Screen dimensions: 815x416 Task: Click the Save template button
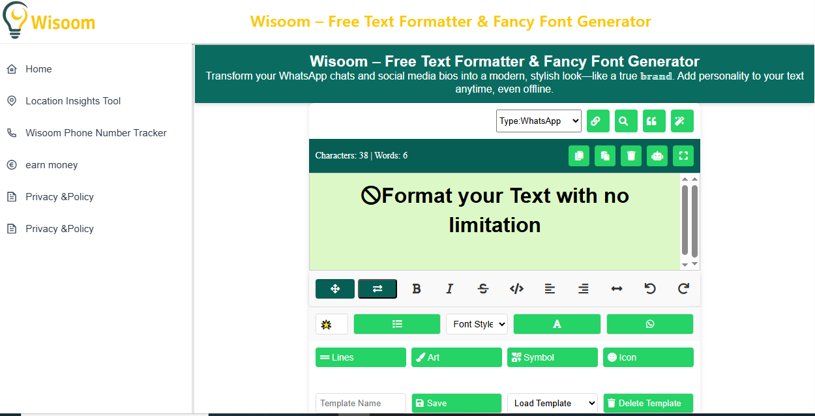[456, 404]
